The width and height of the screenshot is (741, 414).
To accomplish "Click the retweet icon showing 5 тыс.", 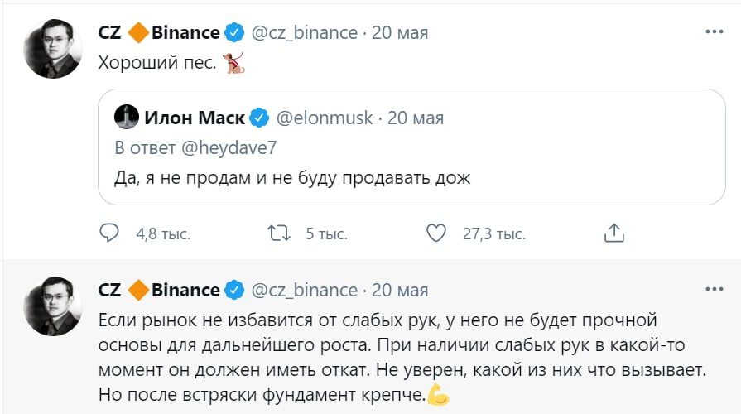I will click(x=279, y=233).
